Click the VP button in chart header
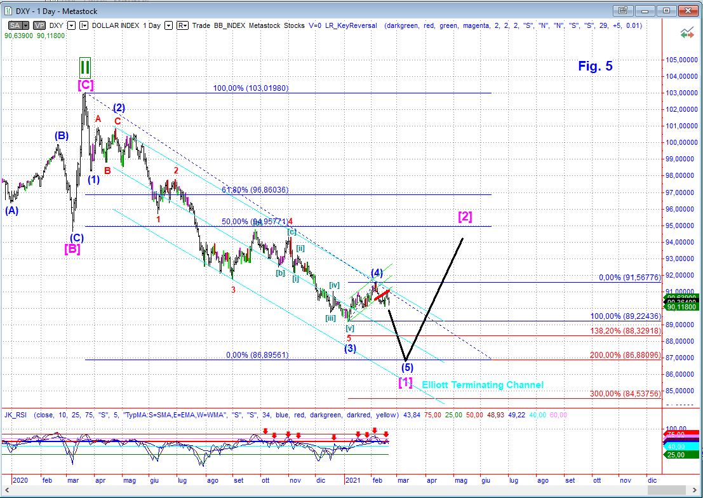This screenshot has width=703, height=498. pos(39,25)
